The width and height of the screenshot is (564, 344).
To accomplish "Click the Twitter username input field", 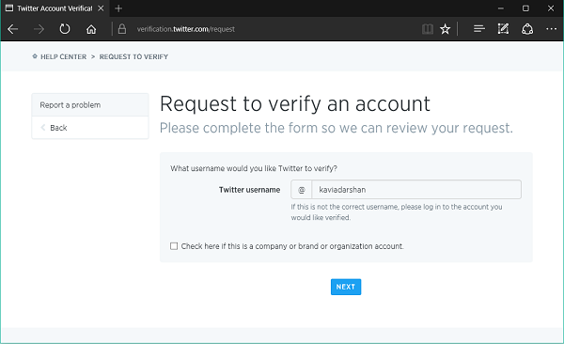I will point(416,190).
